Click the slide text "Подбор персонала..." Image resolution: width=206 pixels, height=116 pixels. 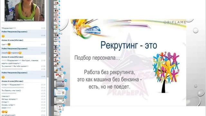pos(97,58)
